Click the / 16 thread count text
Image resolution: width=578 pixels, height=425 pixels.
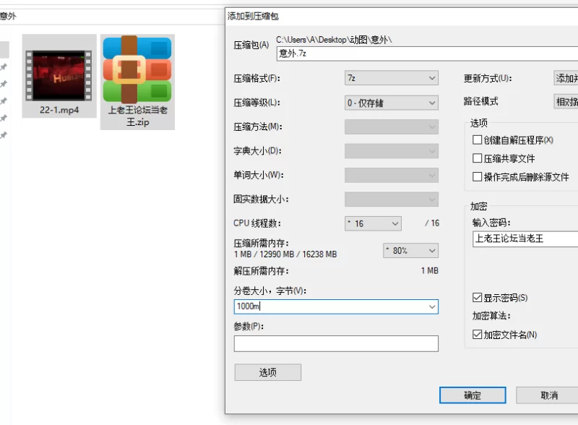(431, 223)
